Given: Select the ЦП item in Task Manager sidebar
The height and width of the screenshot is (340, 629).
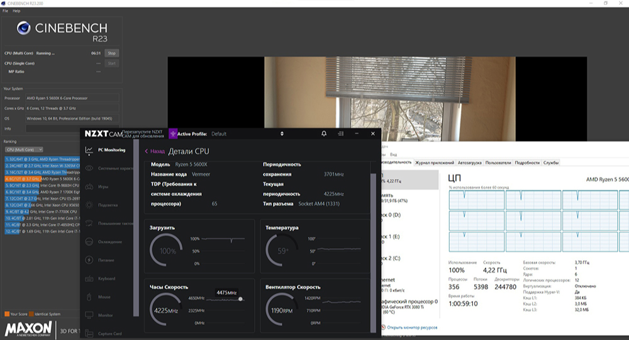Looking at the screenshot, I should [409, 179].
